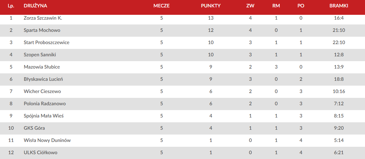Viewport: 365px width, 159px height.
Task: Select Mazowia Słubice in the table
Action: (42, 67)
